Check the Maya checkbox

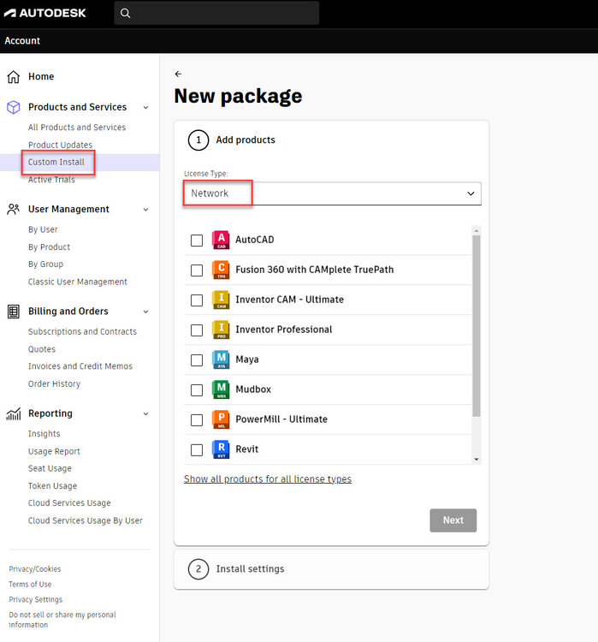click(x=197, y=360)
